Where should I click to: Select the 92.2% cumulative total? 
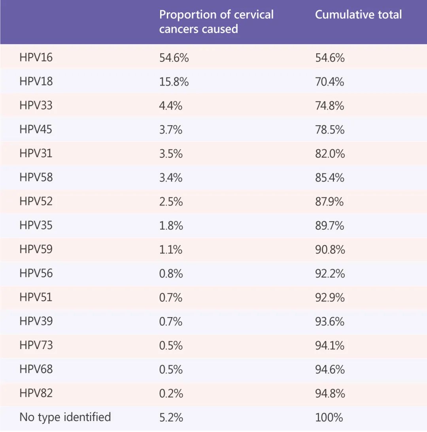point(330,274)
